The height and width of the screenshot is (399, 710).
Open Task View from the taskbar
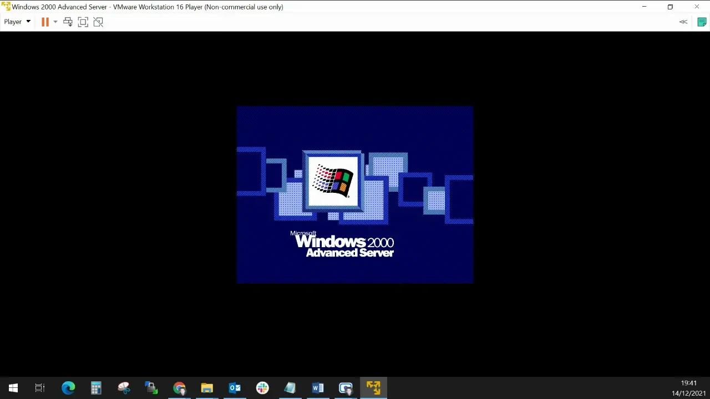(39, 387)
